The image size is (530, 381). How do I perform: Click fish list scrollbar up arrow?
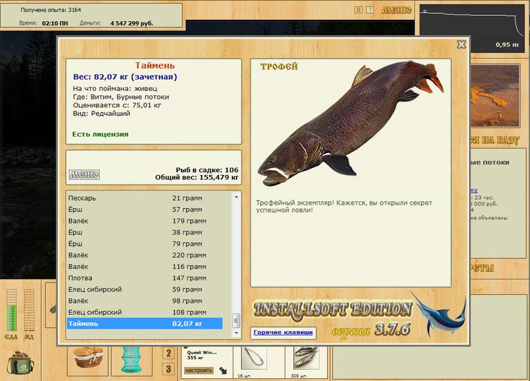tap(237, 196)
